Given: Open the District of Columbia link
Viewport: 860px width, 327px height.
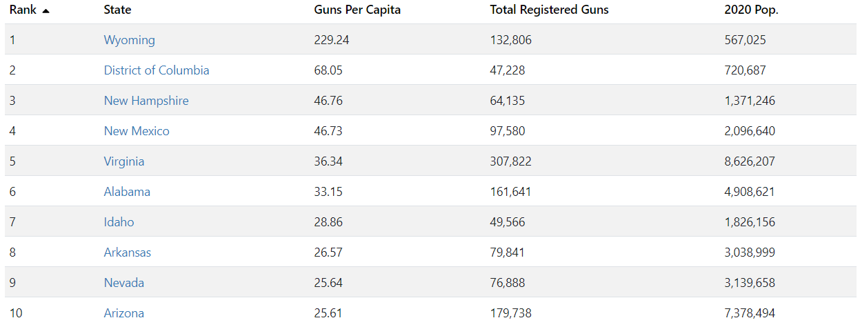Looking at the screenshot, I should [x=157, y=70].
